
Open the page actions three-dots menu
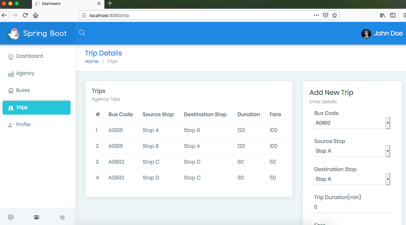click(316, 15)
